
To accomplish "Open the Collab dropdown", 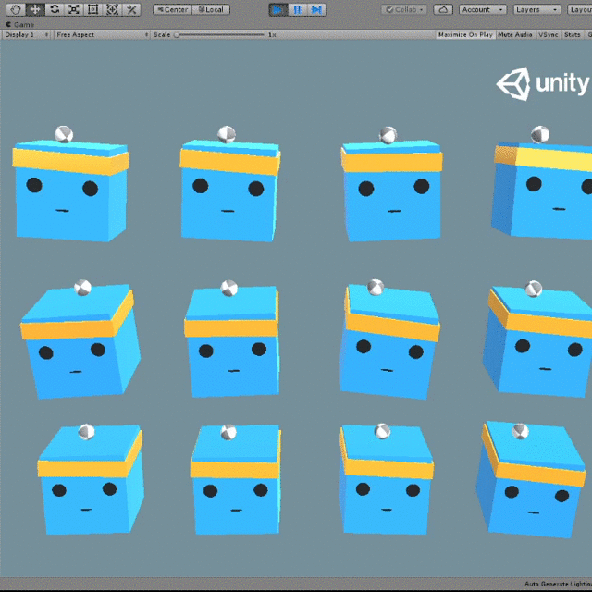I will 404,9.
